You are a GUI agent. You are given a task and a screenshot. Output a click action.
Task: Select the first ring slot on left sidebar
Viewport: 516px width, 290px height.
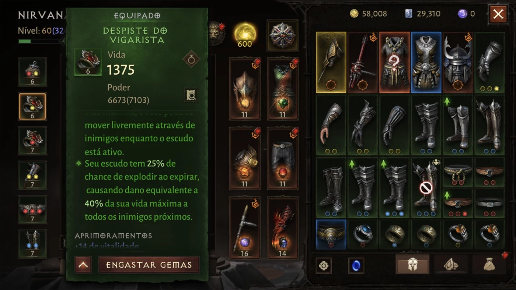[32, 72]
